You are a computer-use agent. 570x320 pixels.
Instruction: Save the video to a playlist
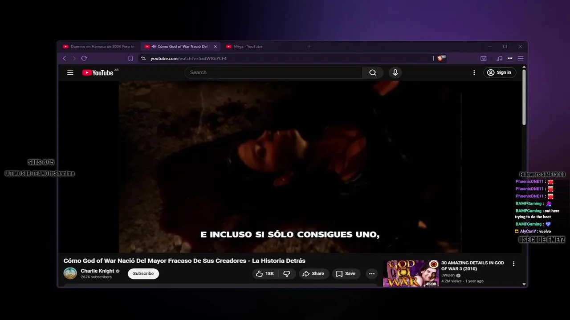pos(346,274)
